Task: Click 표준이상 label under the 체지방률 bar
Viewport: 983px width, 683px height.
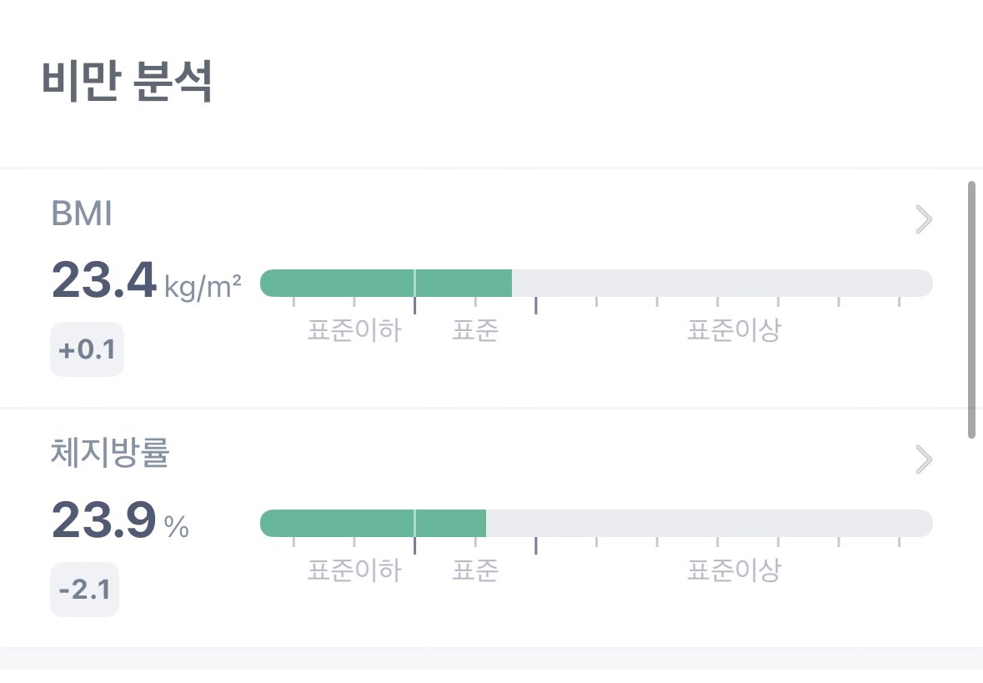Action: click(734, 570)
